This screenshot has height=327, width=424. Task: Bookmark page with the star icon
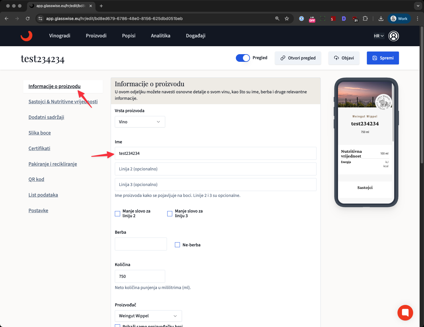pyautogui.click(x=287, y=19)
